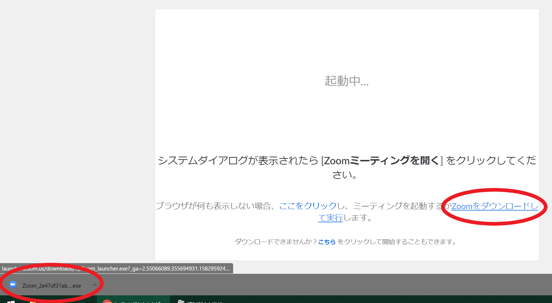This screenshot has height=303, width=552.
Task: Follow the 'ここをクリック' link
Action: point(308,206)
